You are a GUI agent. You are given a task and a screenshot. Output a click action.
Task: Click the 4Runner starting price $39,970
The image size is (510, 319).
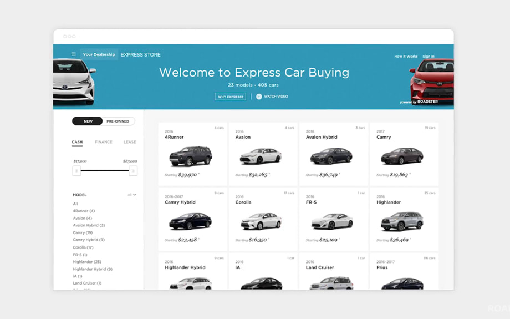(x=187, y=175)
